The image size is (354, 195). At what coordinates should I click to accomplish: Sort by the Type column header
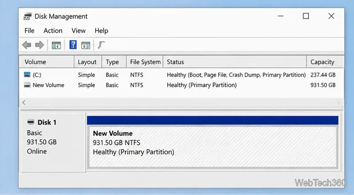click(x=114, y=62)
